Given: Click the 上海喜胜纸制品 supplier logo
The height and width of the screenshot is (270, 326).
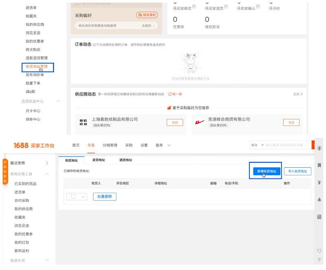Looking at the screenshot, I should pyautogui.click(x=83, y=122).
